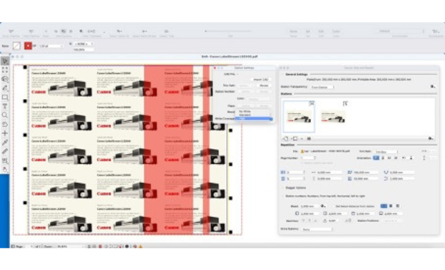Open the Extra Stations None dropdown
Image resolution: width=445 pixels, height=270 pixels.
click(x=318, y=229)
